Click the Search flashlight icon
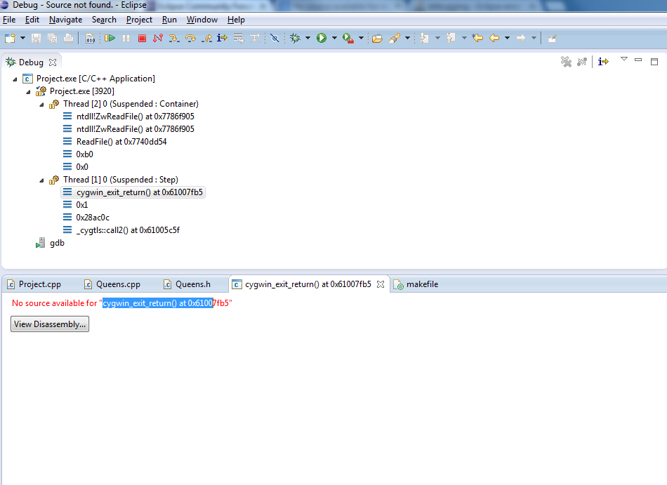 click(x=395, y=39)
